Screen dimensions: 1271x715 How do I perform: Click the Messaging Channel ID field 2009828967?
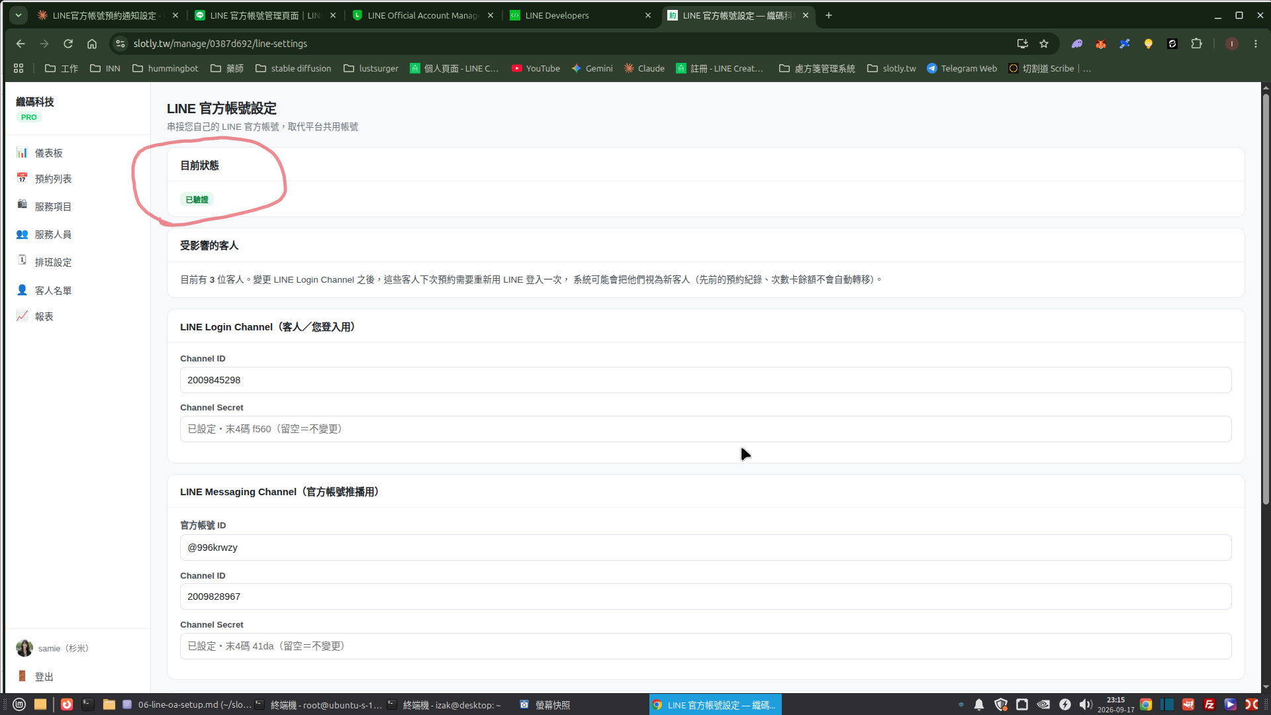point(706,596)
